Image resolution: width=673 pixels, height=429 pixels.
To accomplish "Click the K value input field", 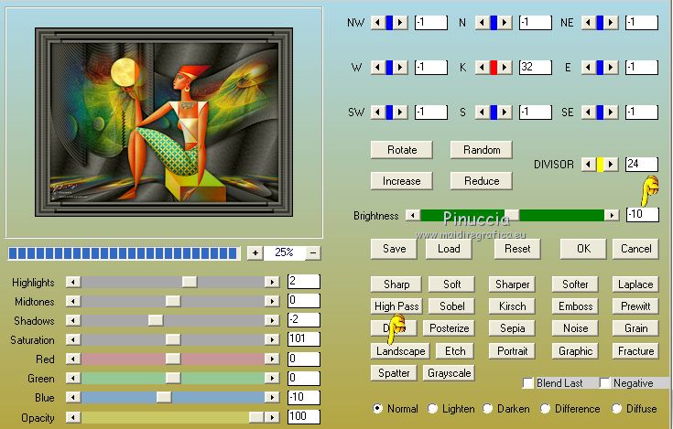I will click(x=536, y=68).
